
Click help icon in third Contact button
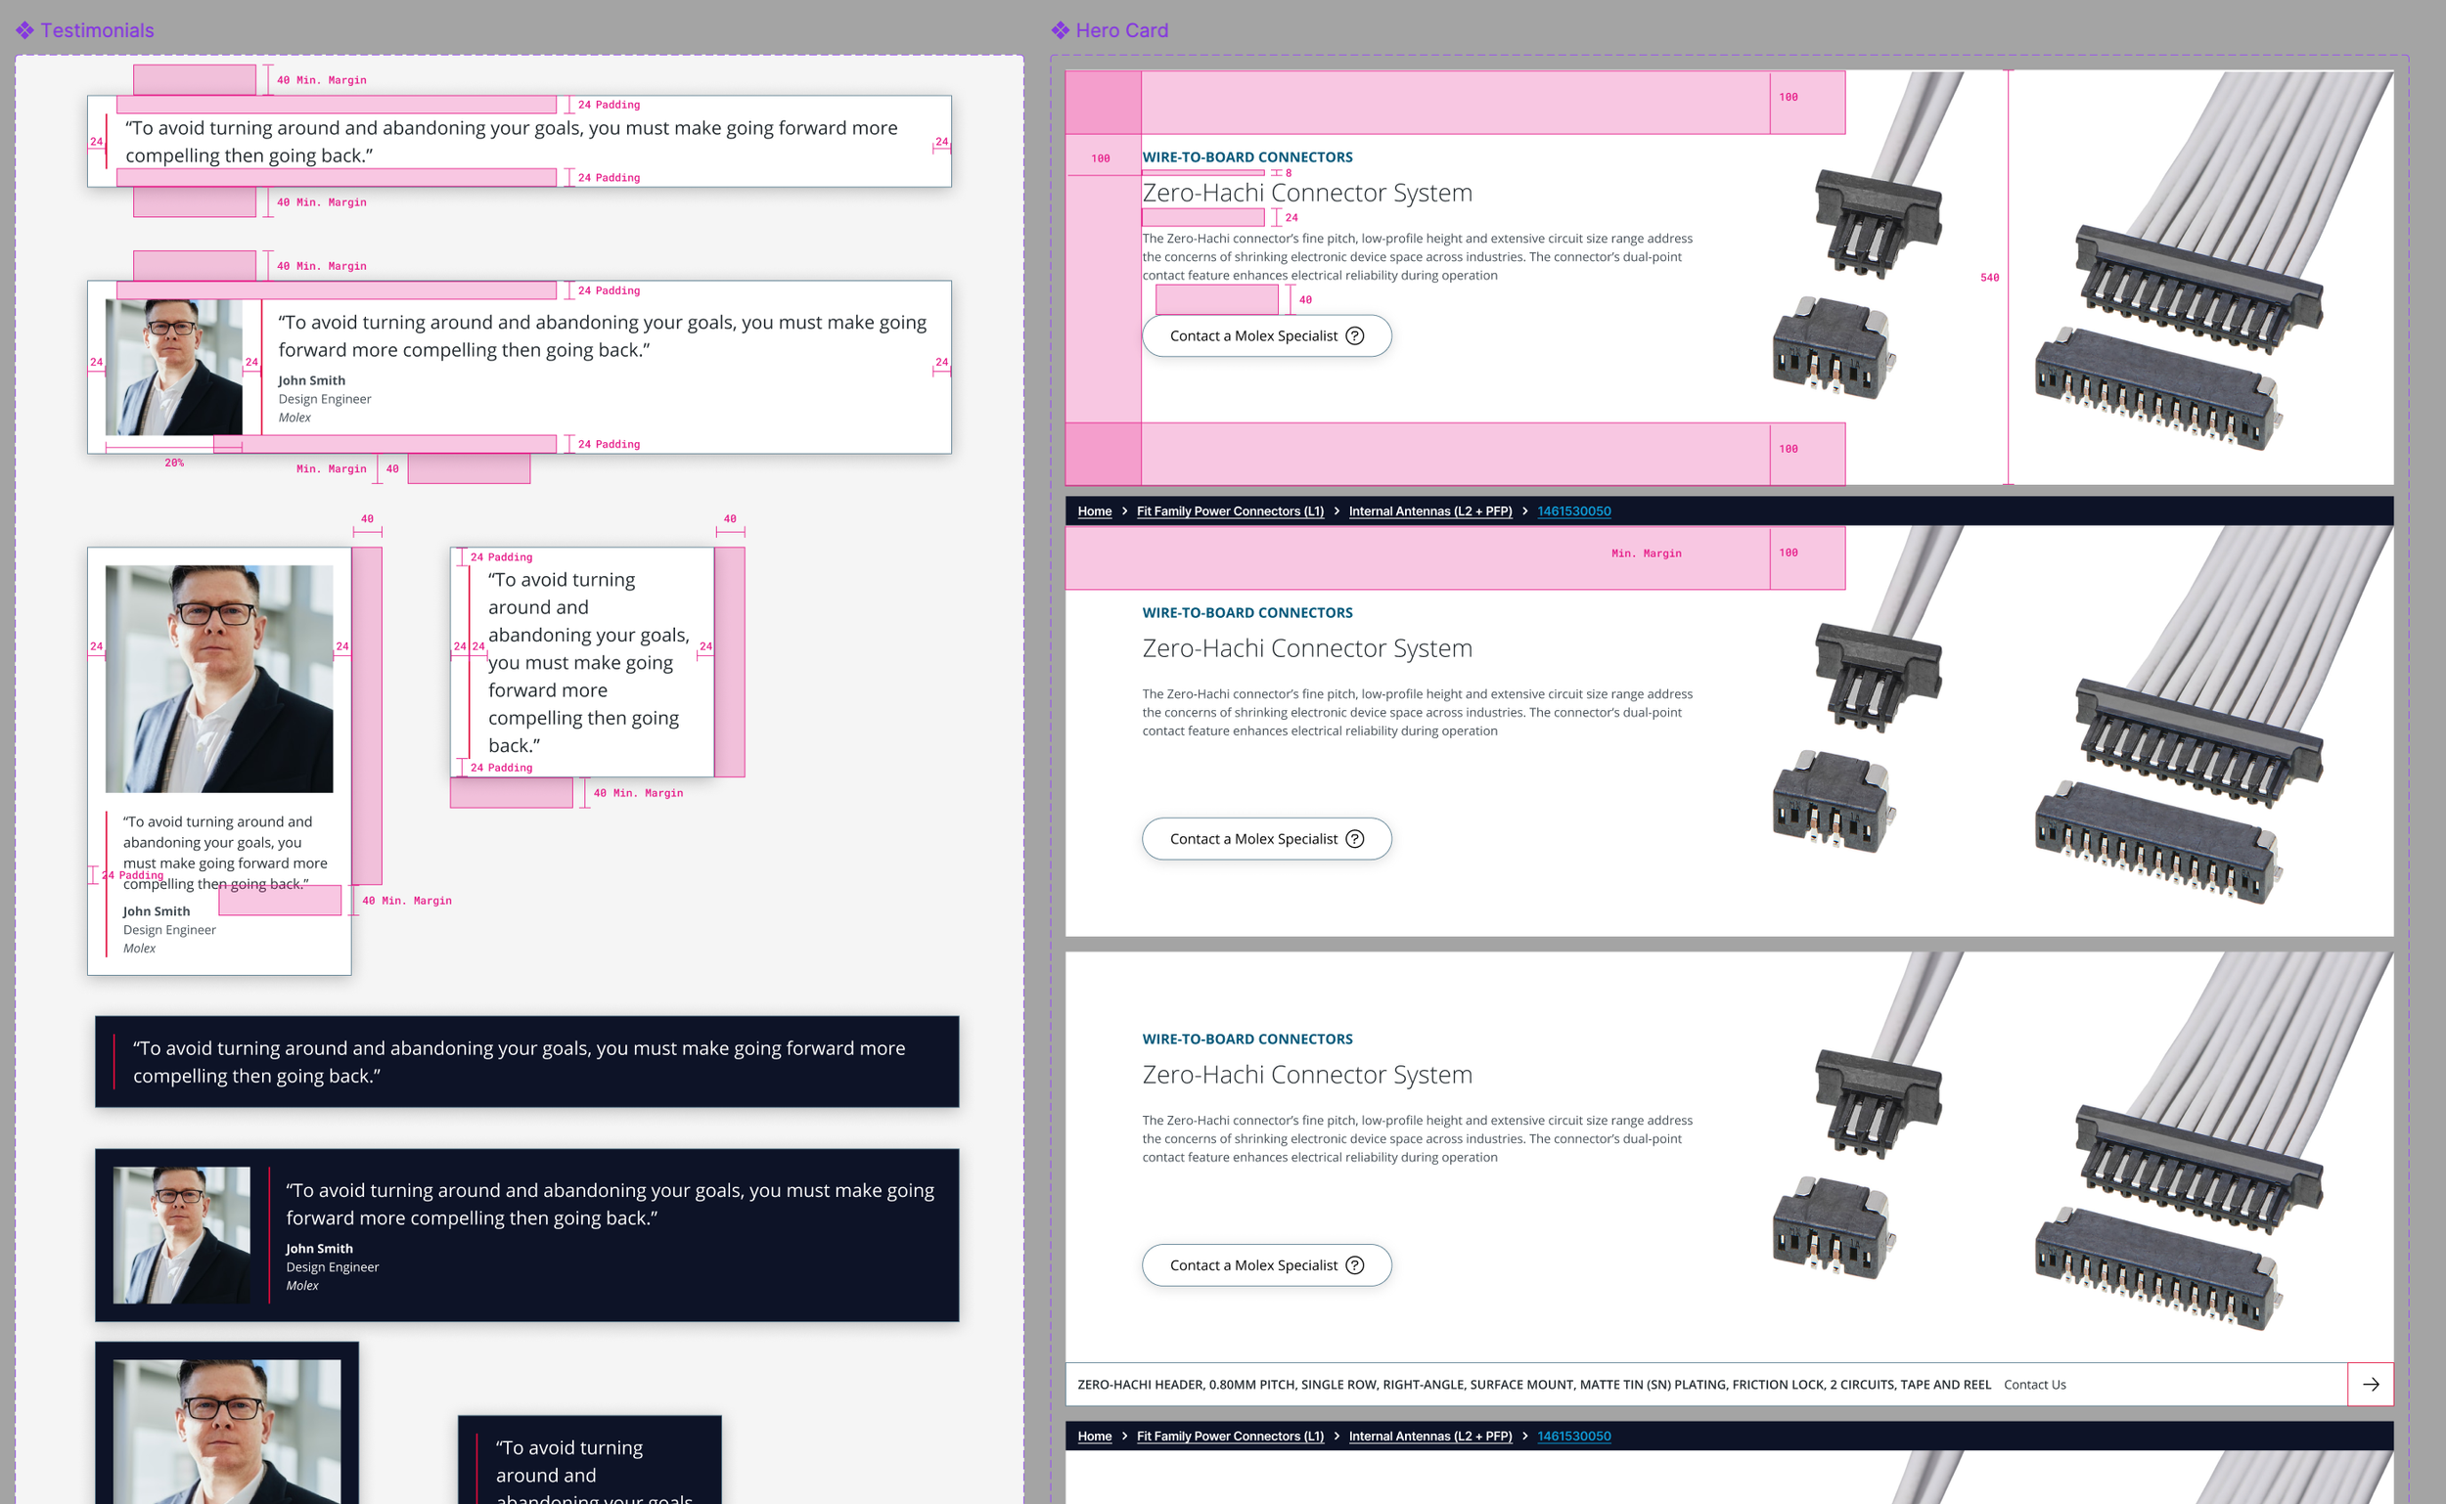click(1354, 1265)
